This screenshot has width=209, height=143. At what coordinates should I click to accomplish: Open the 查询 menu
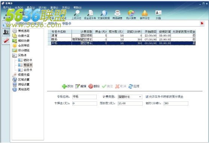click(54, 7)
